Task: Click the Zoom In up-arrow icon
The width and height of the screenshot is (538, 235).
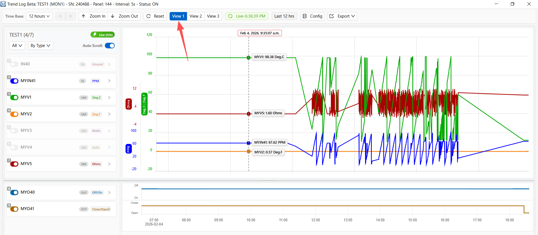Action: [x=84, y=16]
